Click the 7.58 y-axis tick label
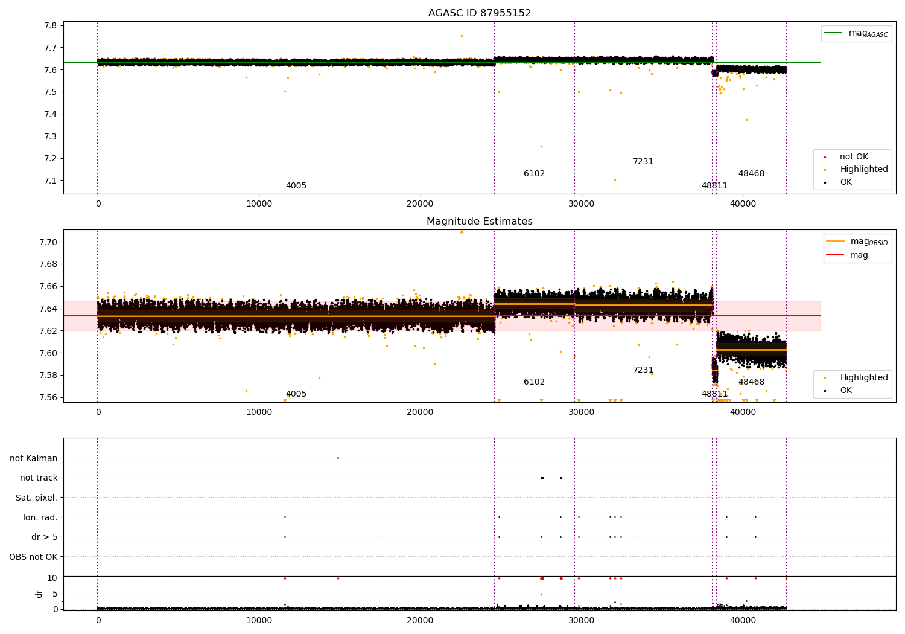905x634 pixels. point(48,375)
